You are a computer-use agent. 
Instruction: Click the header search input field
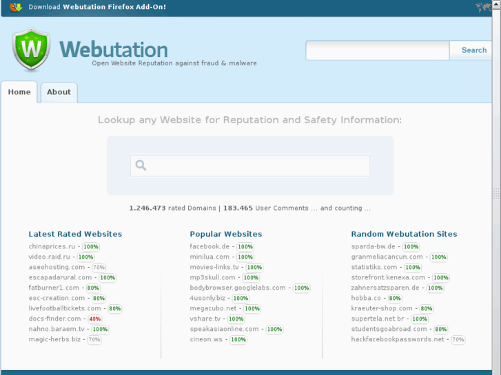(378, 50)
